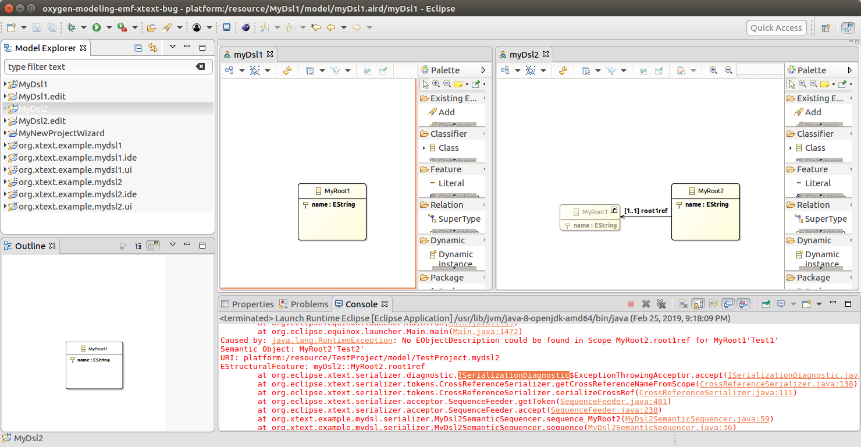
Task: Open the SequenceFeeder.java:481 link
Action: click(x=613, y=401)
